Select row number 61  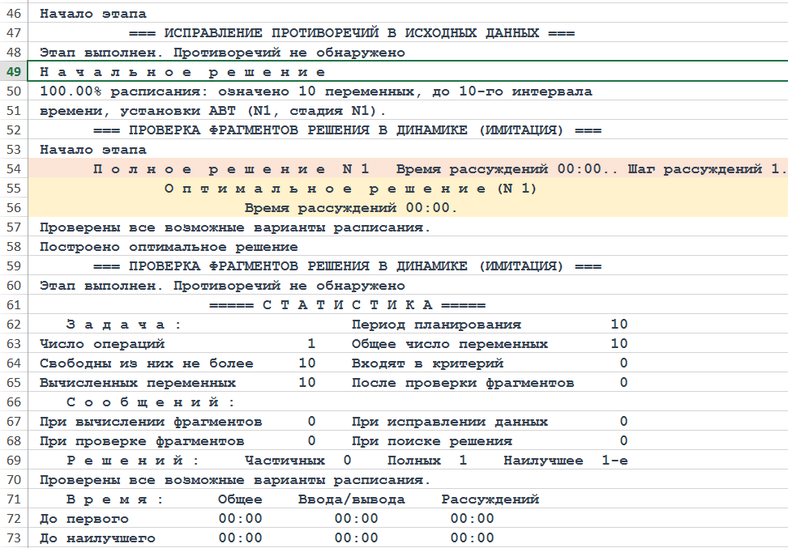[x=14, y=305]
